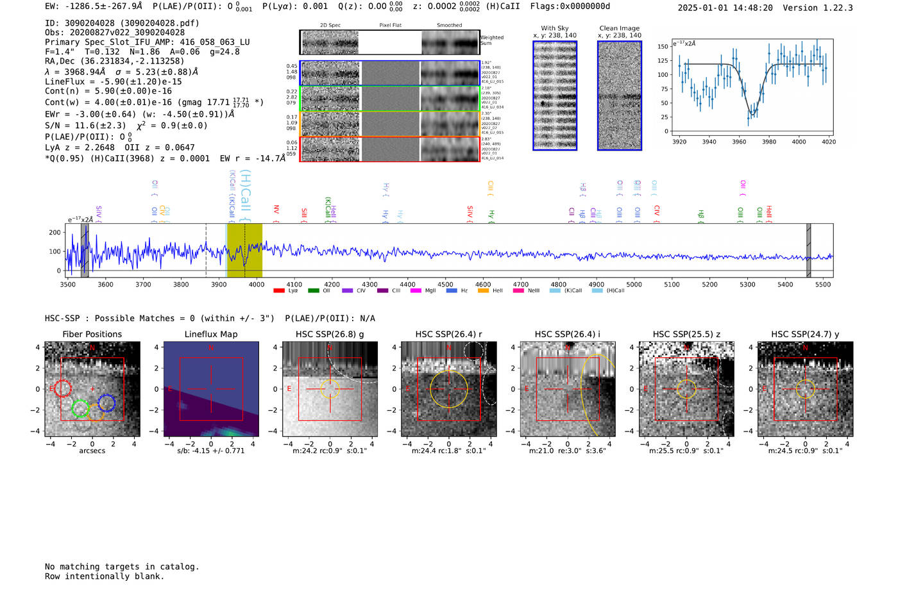
Task: Click the s/b: -4.15 +/- 0.771 caption
Action: pos(211,451)
